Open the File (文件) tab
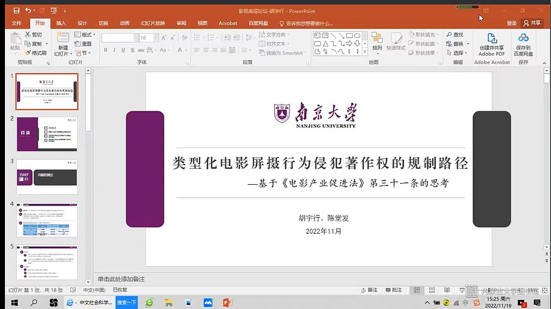The height and width of the screenshot is (309, 551). point(17,23)
